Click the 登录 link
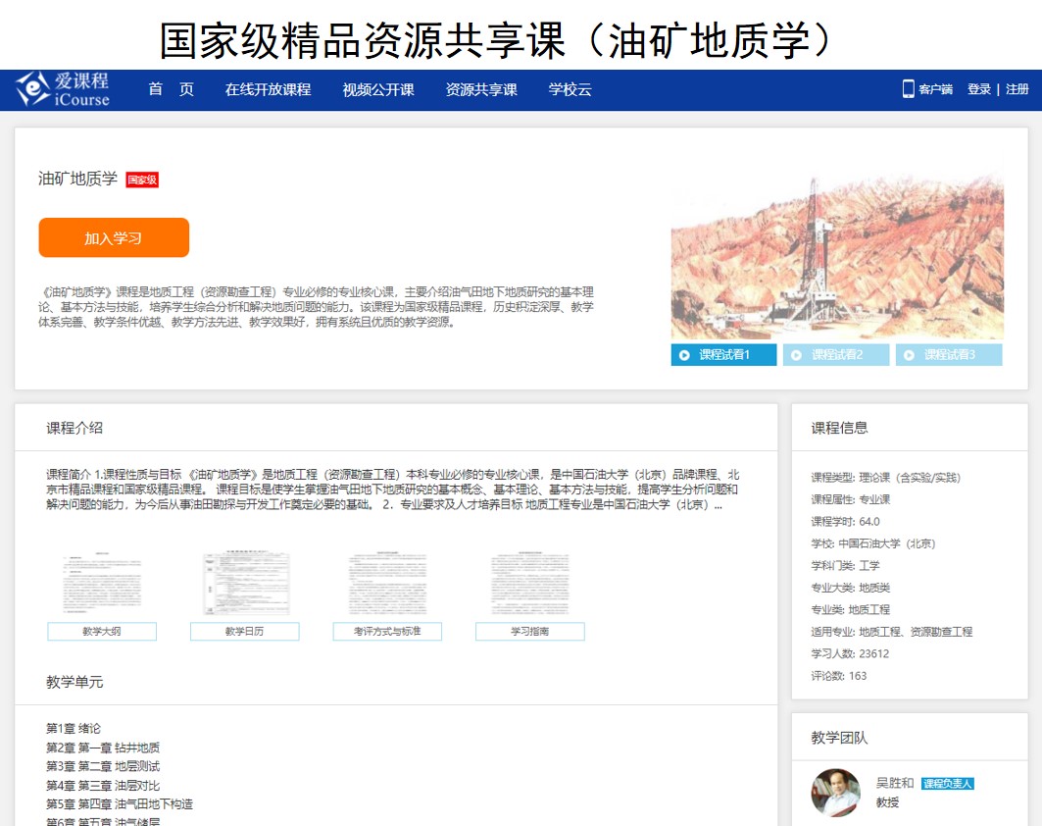 tap(979, 89)
